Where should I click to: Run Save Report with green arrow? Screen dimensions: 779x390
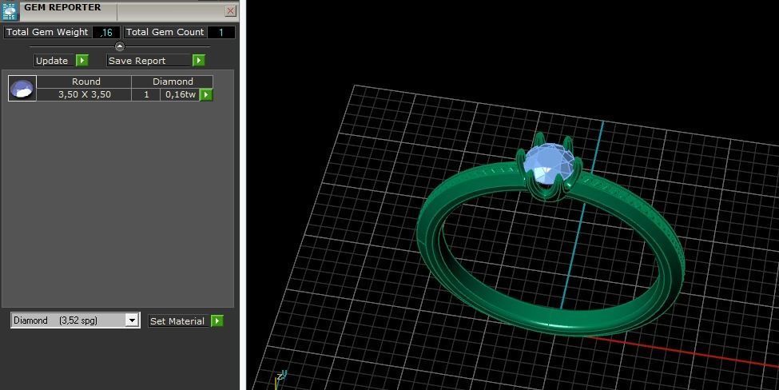click(199, 61)
